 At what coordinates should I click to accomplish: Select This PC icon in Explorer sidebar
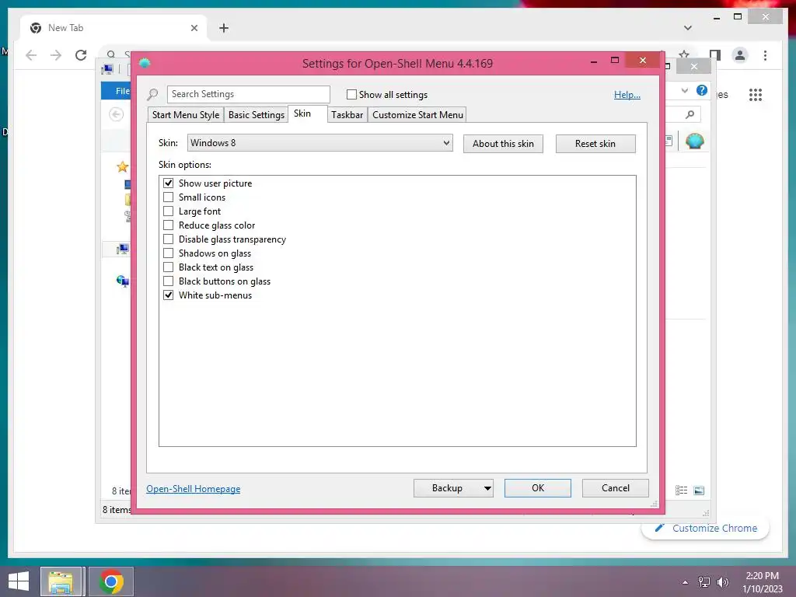pos(123,249)
